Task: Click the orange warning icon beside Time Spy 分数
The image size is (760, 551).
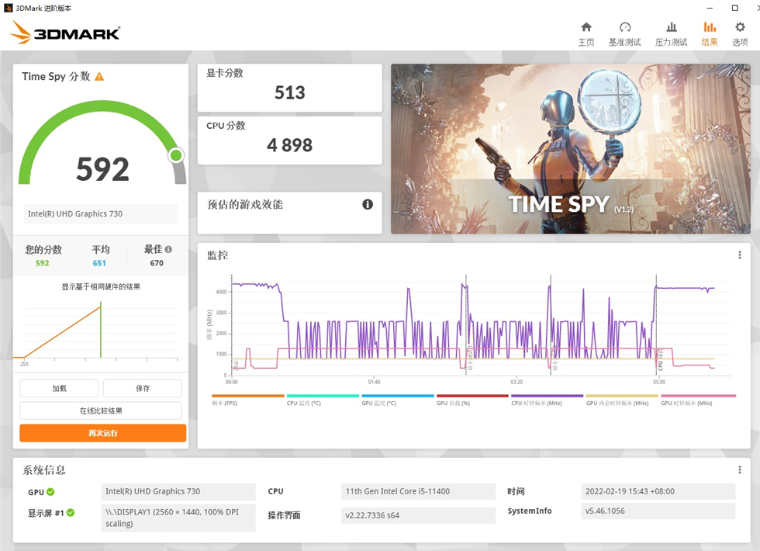Action: point(99,77)
